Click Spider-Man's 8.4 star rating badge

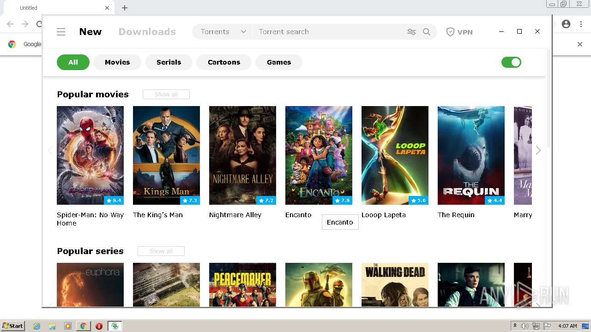tap(114, 201)
